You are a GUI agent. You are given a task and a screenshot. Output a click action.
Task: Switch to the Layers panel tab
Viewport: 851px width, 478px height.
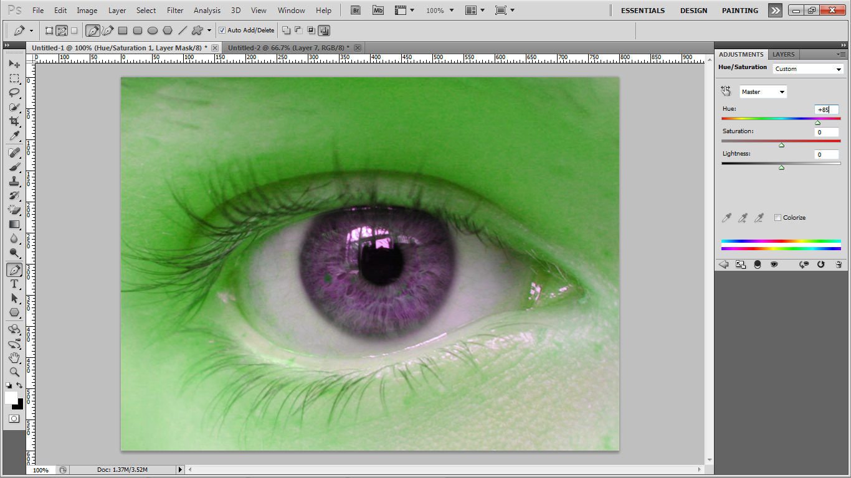pyautogui.click(x=783, y=54)
